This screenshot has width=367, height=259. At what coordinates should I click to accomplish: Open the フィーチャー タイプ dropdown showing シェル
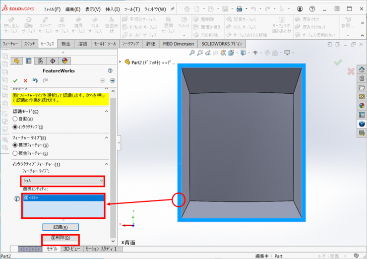(x=62, y=181)
